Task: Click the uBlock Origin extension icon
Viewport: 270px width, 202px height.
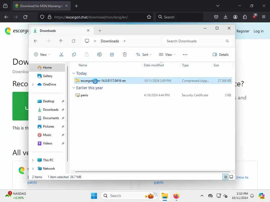Action: pyautogui.click(x=254, y=17)
